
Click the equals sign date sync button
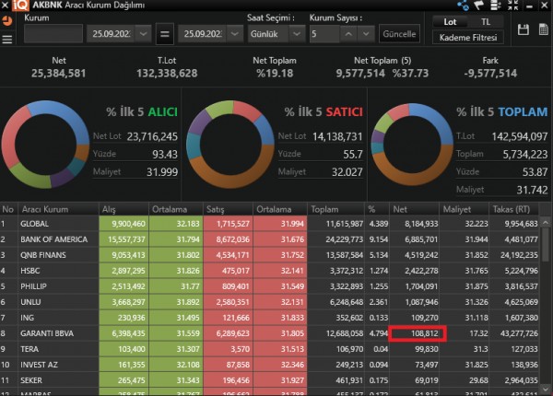tap(165, 34)
